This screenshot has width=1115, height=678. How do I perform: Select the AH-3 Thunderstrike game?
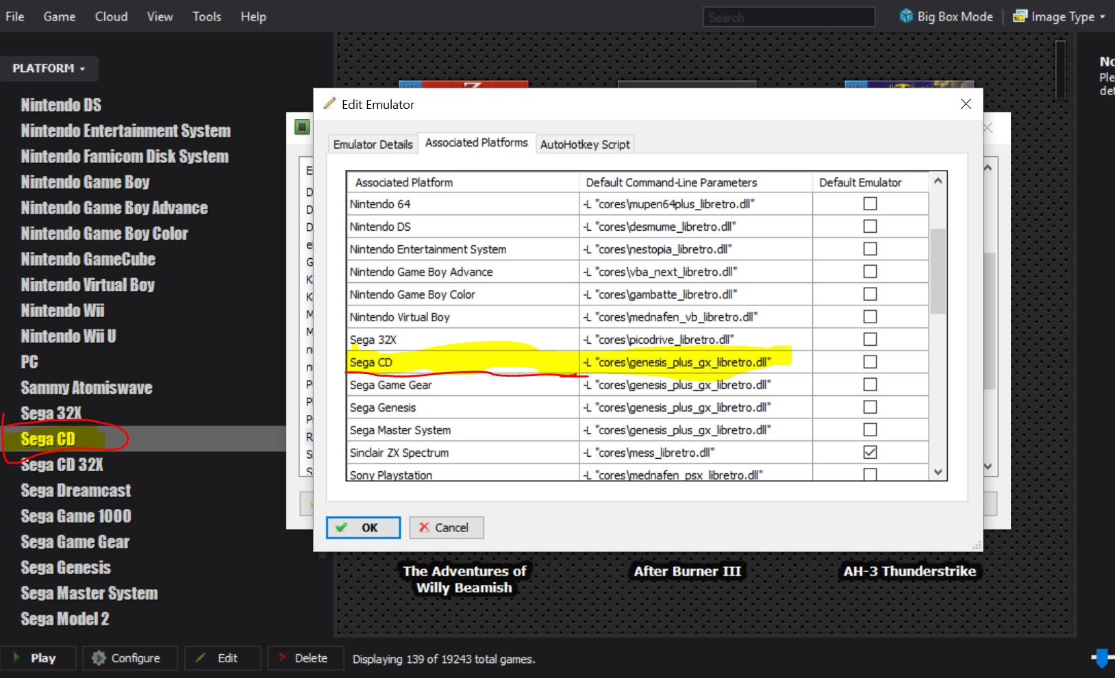point(910,571)
